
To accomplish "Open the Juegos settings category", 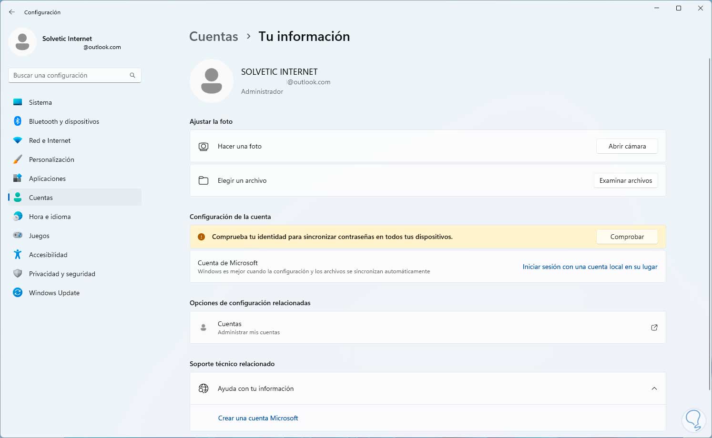I will point(75,236).
